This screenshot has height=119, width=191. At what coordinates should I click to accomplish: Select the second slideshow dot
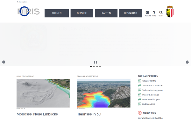coord(94,67)
